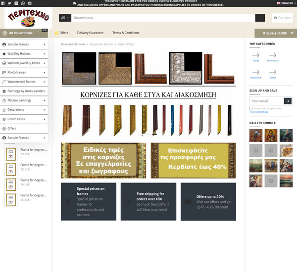Expand the Wall Key Holders submenu arrow

tap(45, 54)
